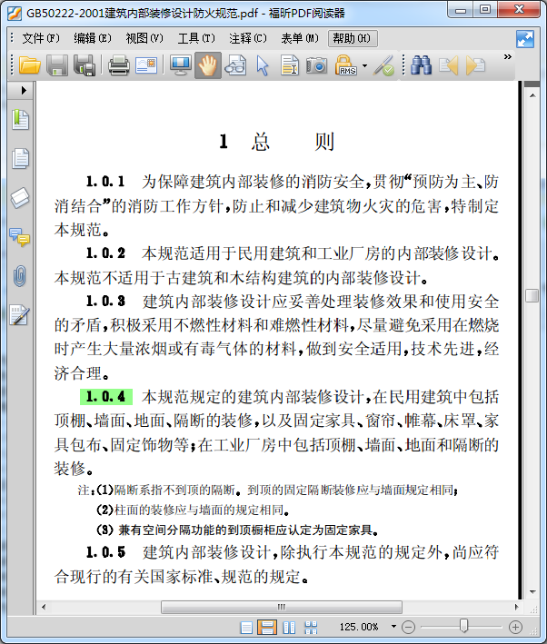Click the 125.00% zoom field

point(359,627)
